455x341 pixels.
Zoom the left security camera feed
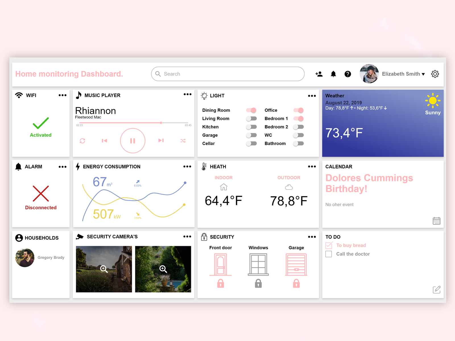(104, 269)
